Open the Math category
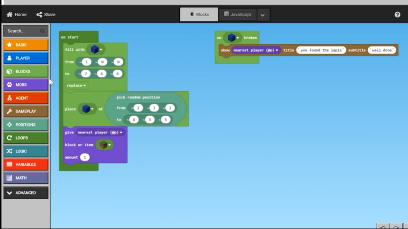 26,178
